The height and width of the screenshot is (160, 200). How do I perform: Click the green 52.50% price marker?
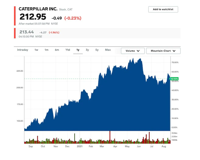pos(174,79)
